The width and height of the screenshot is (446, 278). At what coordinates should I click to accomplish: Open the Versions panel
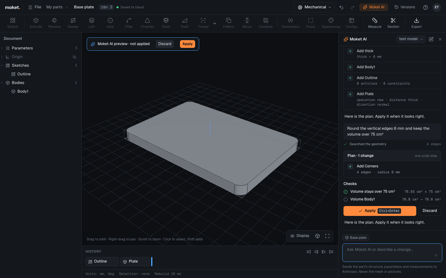point(404,7)
